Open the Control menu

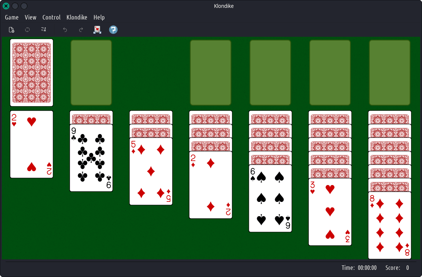(51, 17)
